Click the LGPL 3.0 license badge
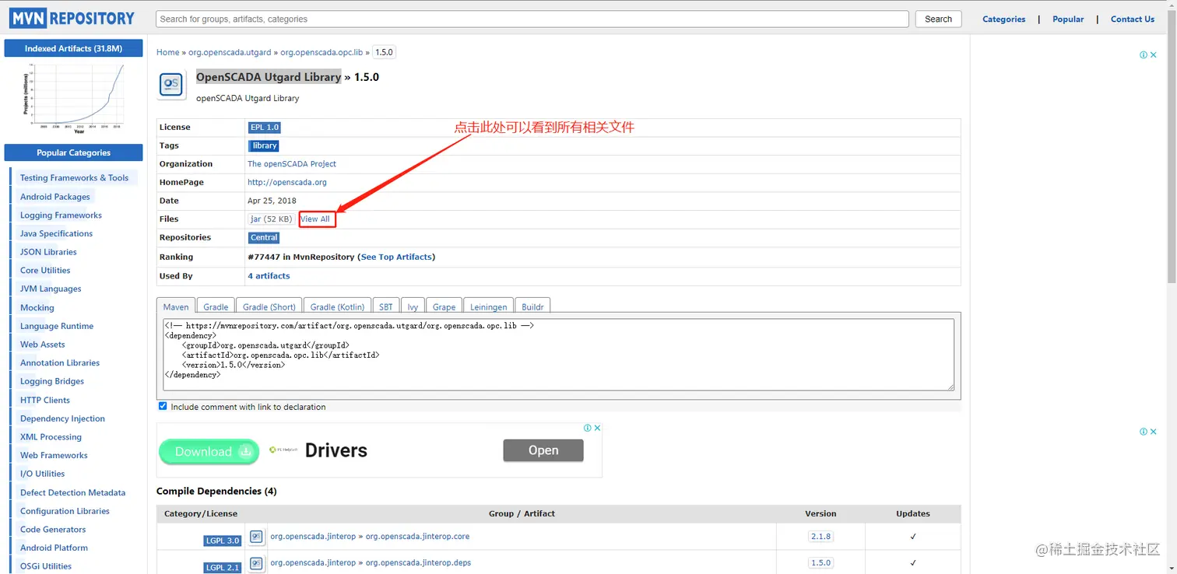The height and width of the screenshot is (574, 1177). click(223, 541)
